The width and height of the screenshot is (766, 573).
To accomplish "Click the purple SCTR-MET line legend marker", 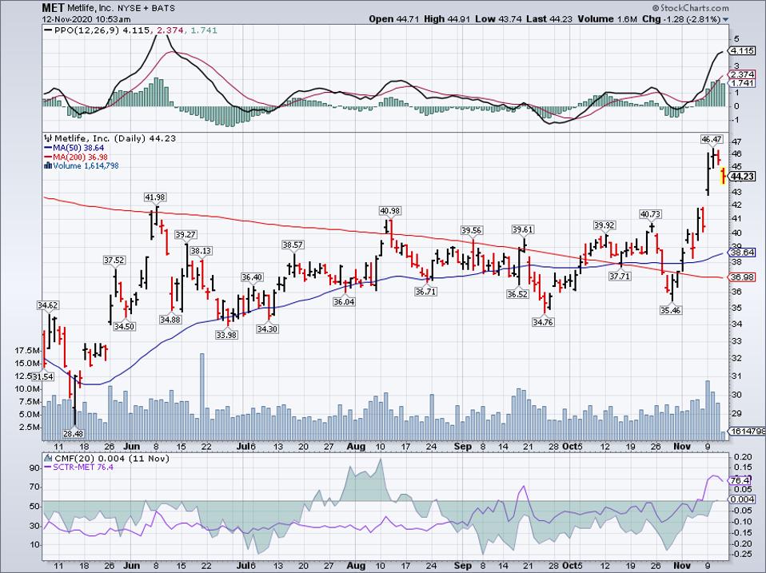I will (x=48, y=467).
